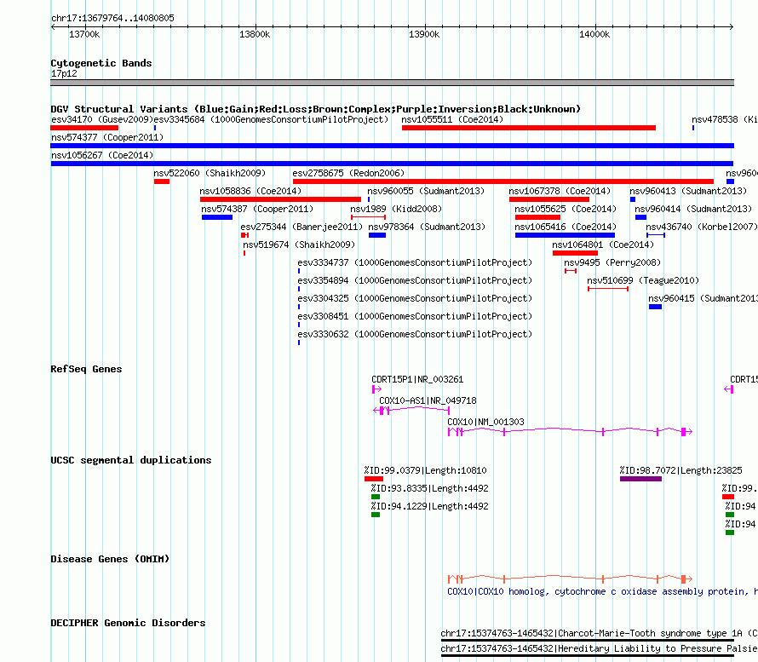Image resolution: width=758 pixels, height=662 pixels.
Task: Click the DECIPHER Genomic Disorders heading
Action: point(128,623)
